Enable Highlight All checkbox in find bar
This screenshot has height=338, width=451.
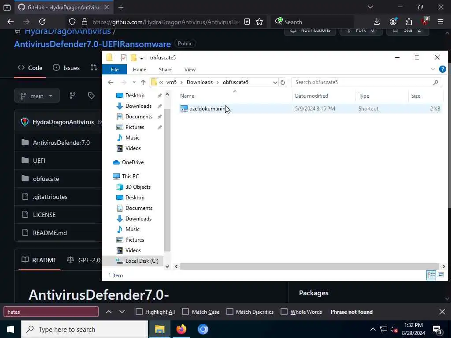[x=139, y=312]
